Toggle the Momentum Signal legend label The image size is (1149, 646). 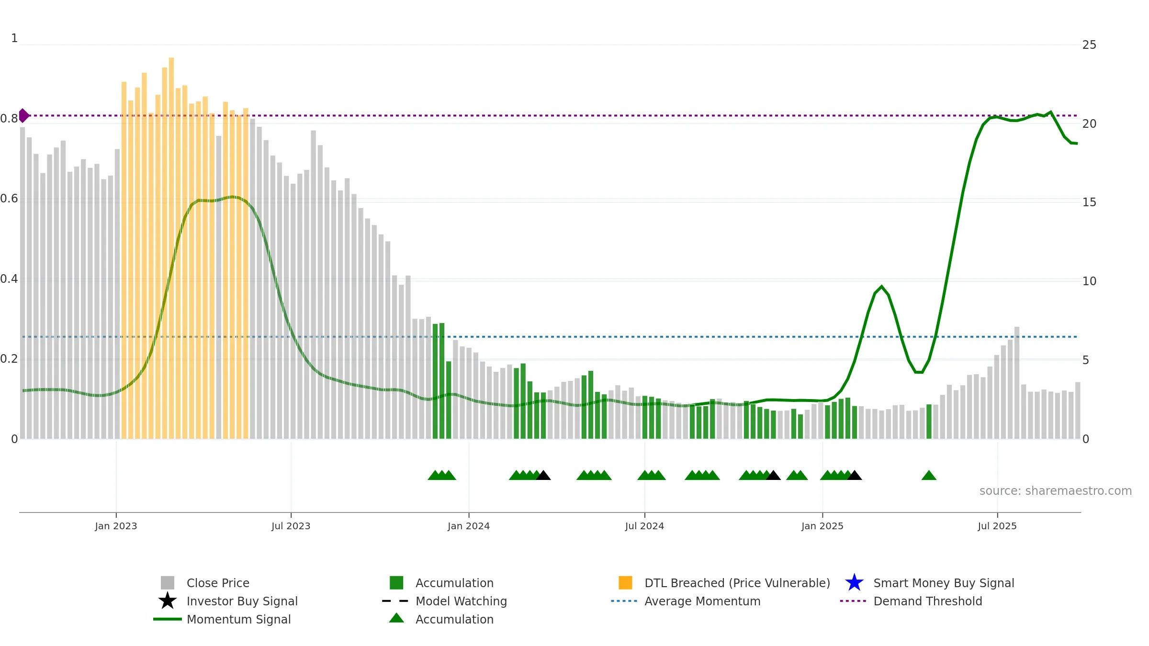click(238, 619)
